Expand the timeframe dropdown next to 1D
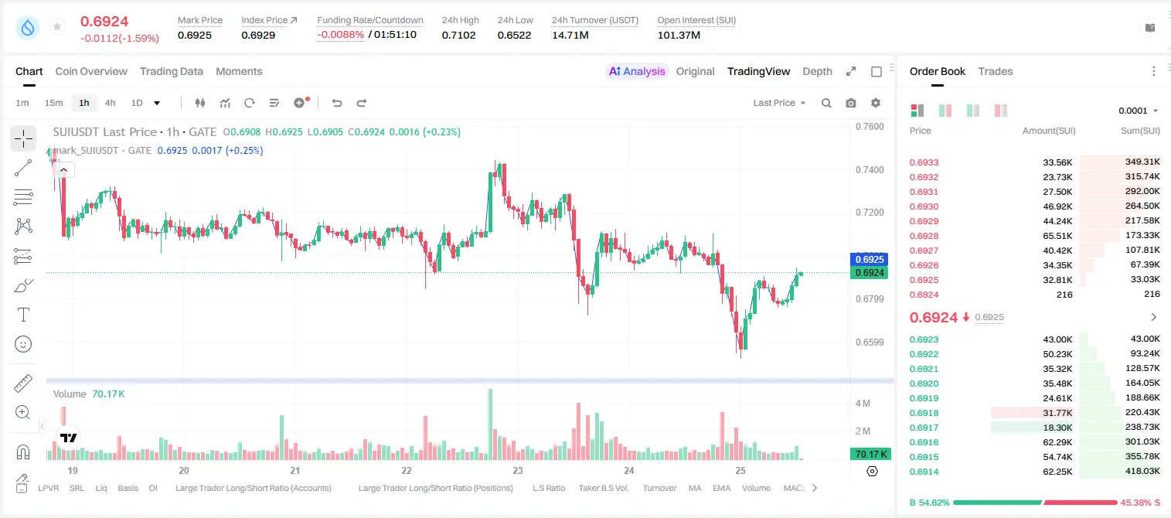The width and height of the screenshot is (1171, 518). 157,103
